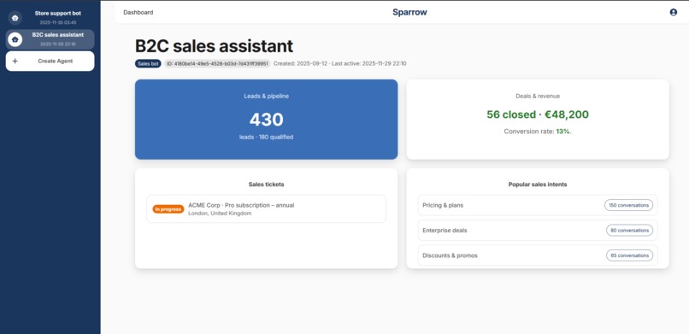Select B2C sales assistant in sidebar
Viewport: 689px width, 334px height.
coord(50,39)
